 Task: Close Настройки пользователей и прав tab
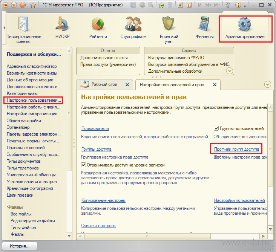pos(215,85)
